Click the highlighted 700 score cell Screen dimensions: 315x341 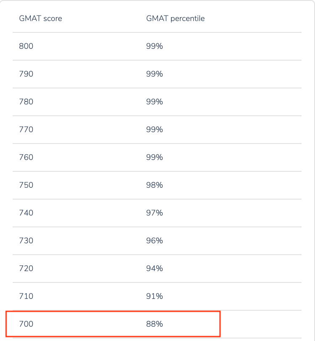tap(26, 324)
